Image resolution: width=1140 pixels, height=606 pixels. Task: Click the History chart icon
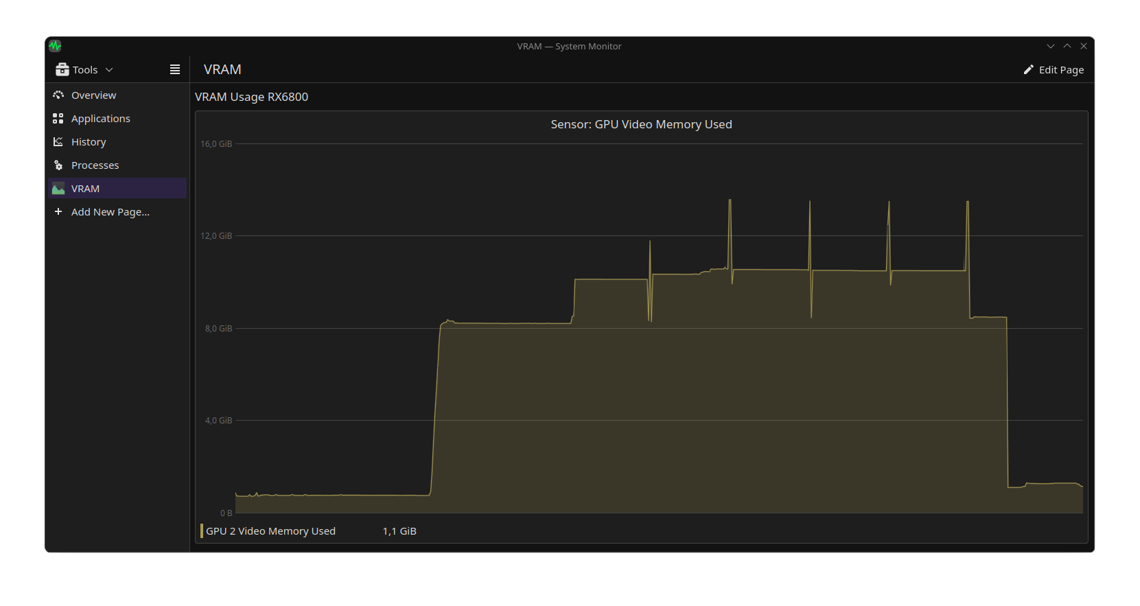pyautogui.click(x=58, y=141)
